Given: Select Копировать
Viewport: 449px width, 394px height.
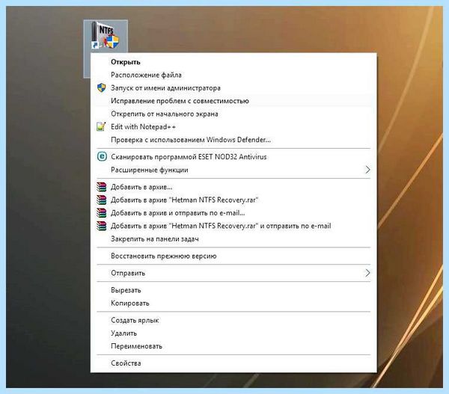Looking at the screenshot, I should [x=233, y=303].
